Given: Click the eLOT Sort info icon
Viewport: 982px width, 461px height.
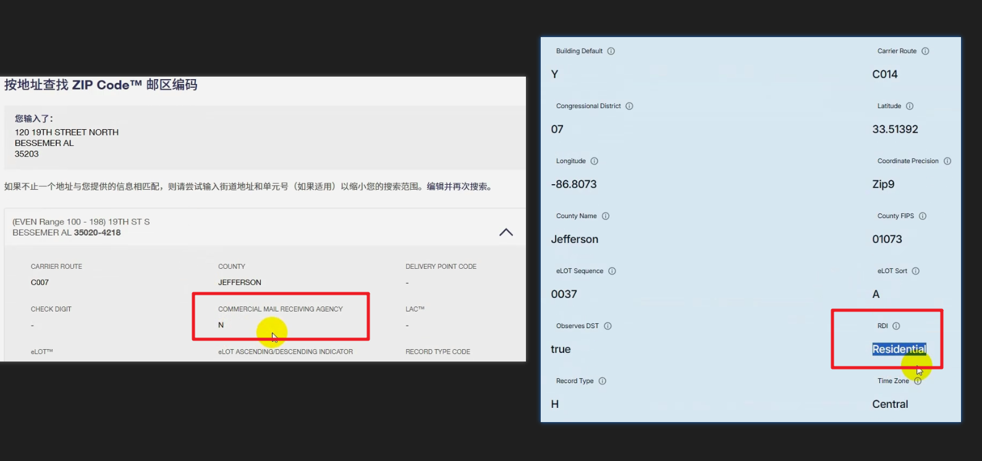Looking at the screenshot, I should (x=916, y=271).
